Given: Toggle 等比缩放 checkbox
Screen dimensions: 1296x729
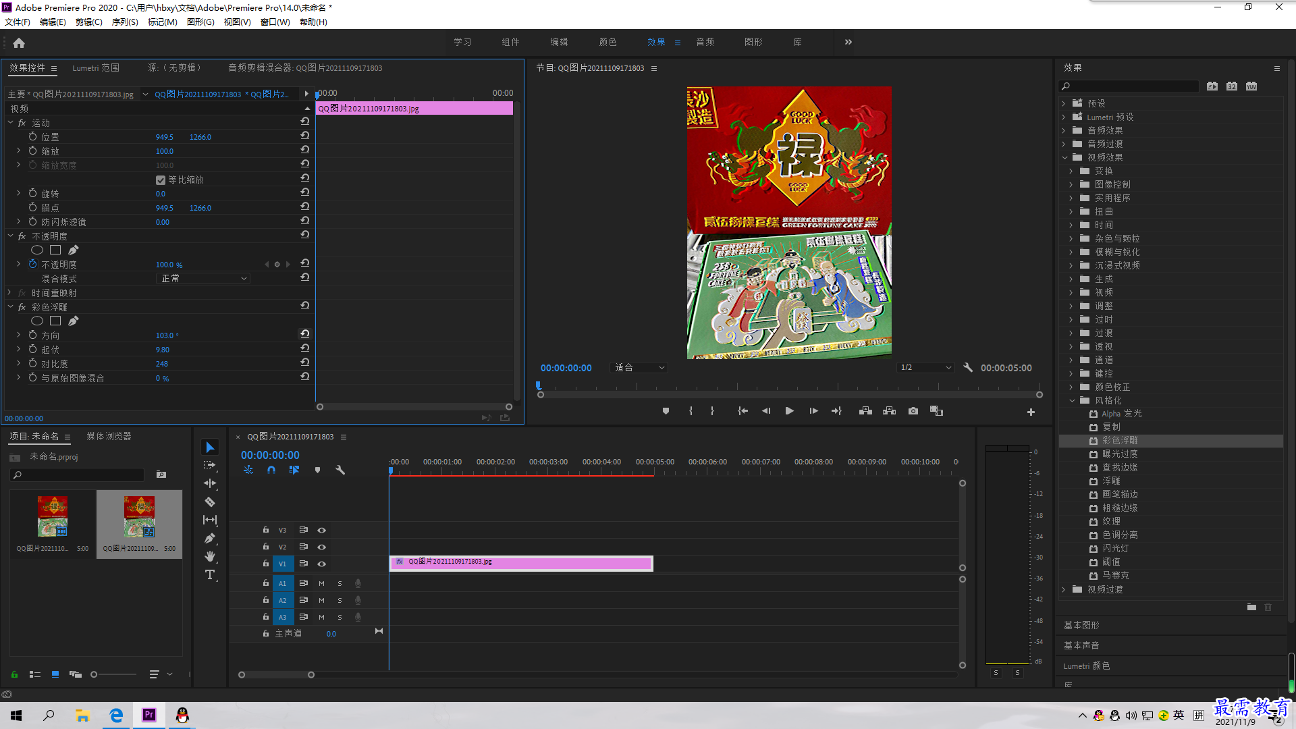Looking at the screenshot, I should 161,180.
